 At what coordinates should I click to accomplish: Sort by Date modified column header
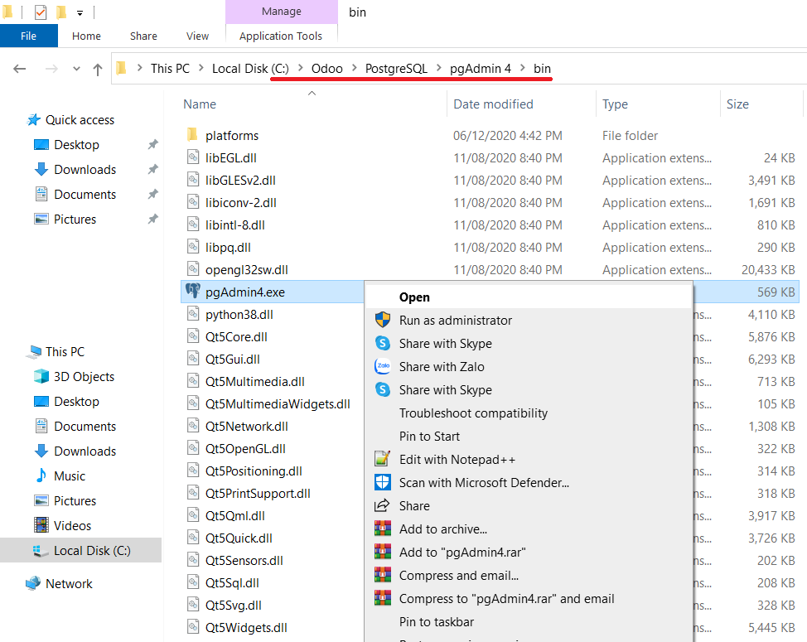pyautogui.click(x=521, y=104)
